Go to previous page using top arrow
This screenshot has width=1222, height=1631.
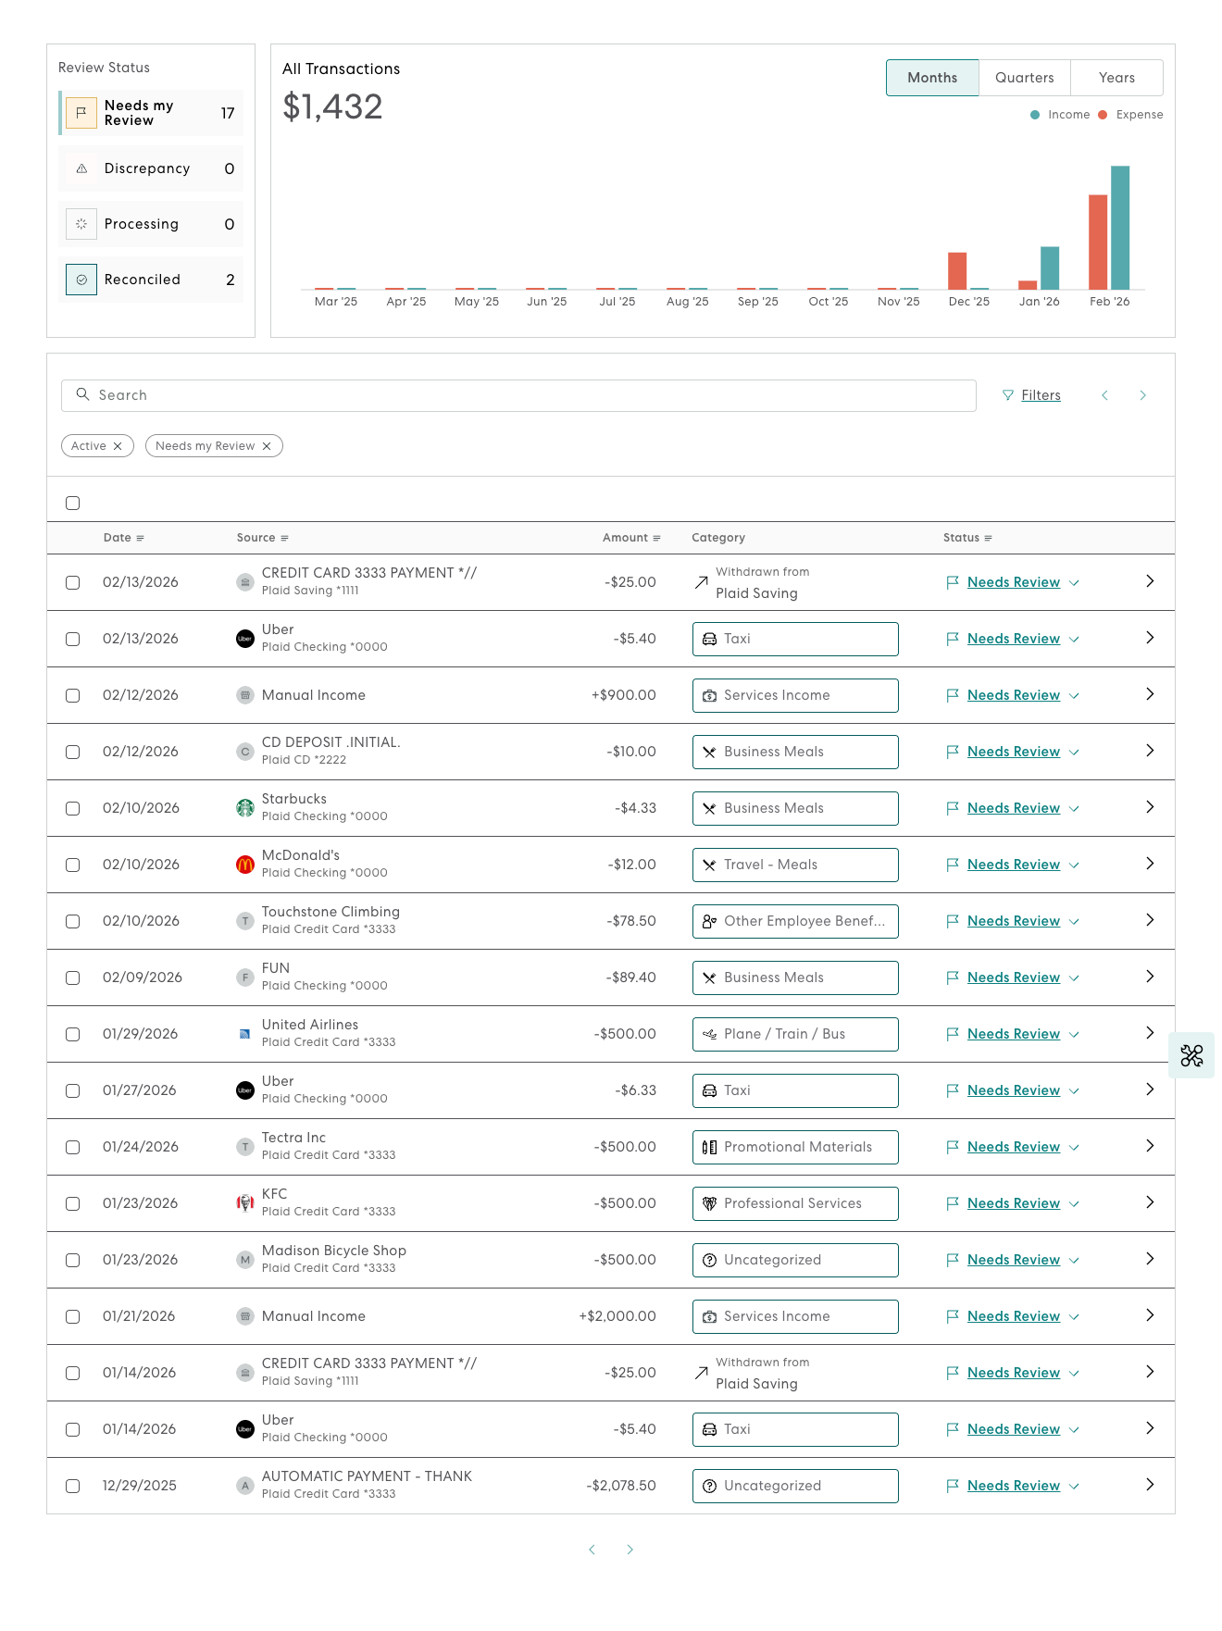(x=1104, y=395)
